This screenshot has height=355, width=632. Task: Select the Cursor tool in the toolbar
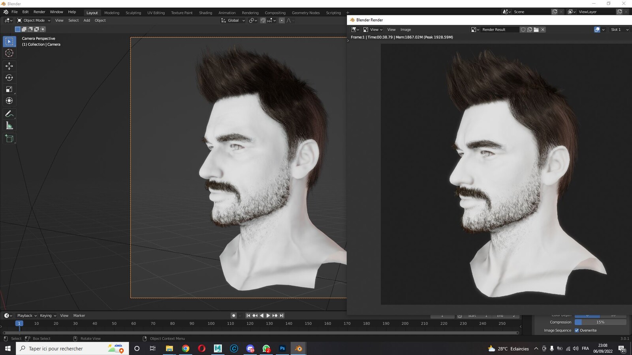point(9,53)
